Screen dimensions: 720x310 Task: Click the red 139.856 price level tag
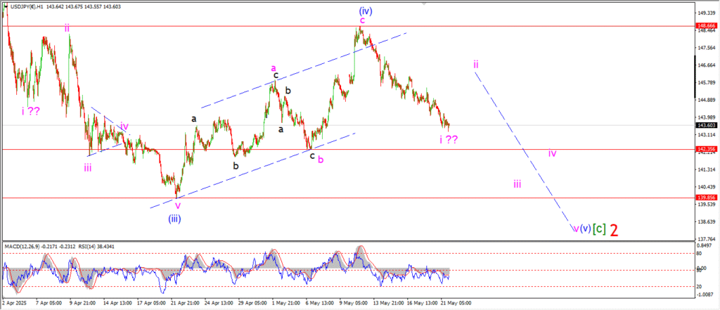[707, 198]
